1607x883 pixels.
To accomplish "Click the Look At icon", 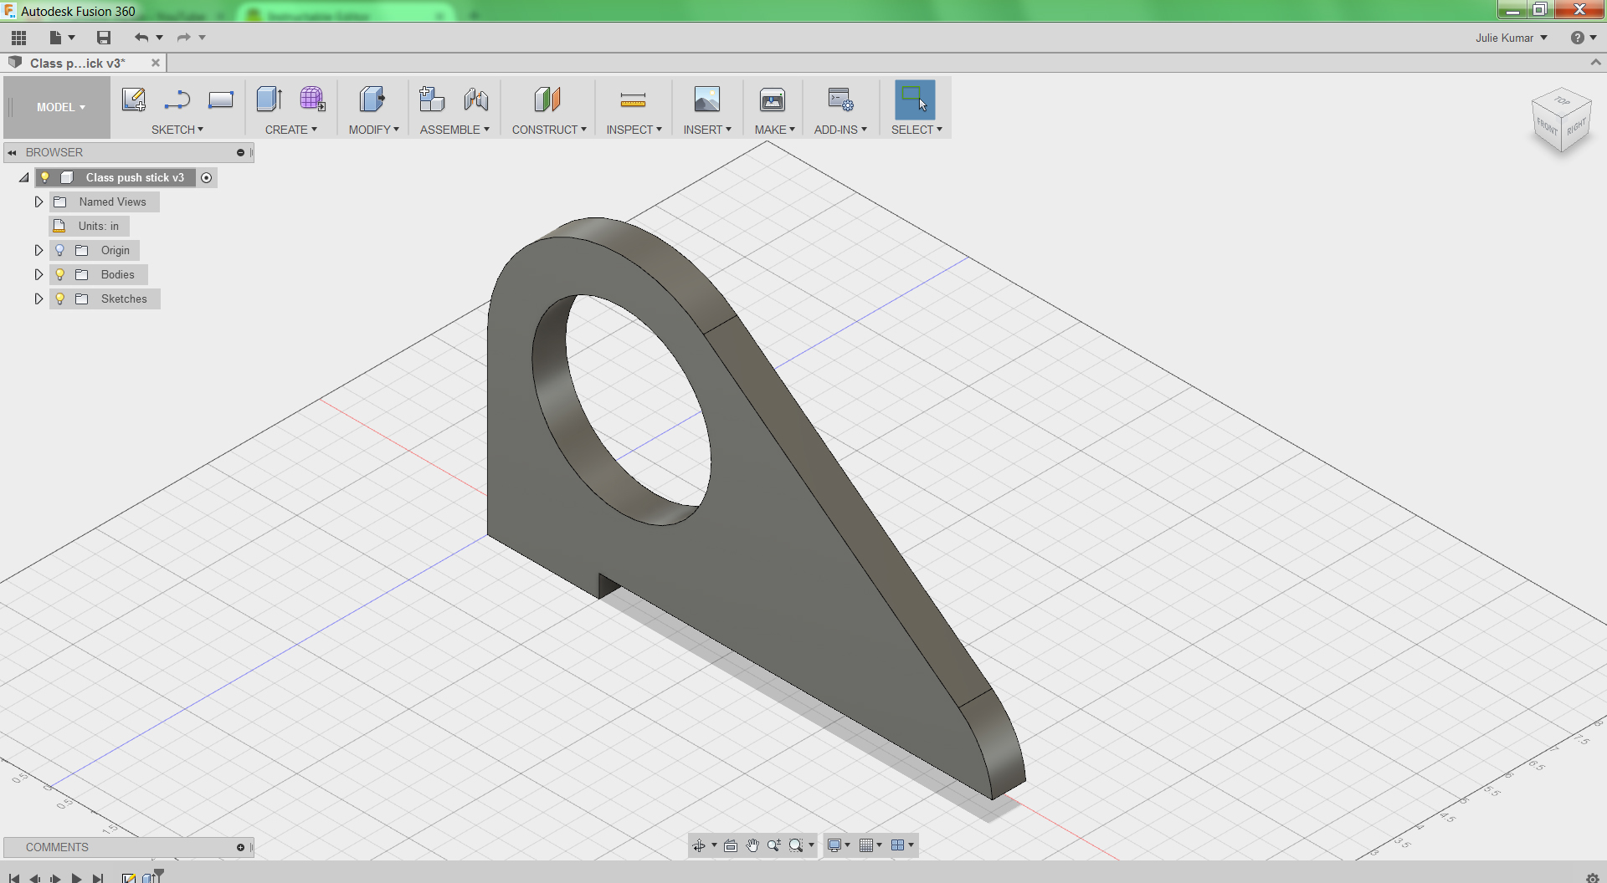I will (731, 845).
